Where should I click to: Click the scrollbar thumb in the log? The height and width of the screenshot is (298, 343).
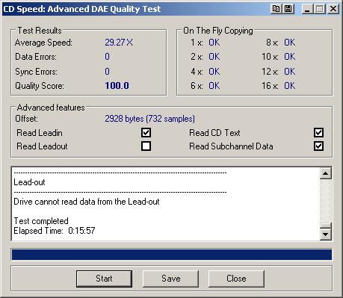point(326,226)
